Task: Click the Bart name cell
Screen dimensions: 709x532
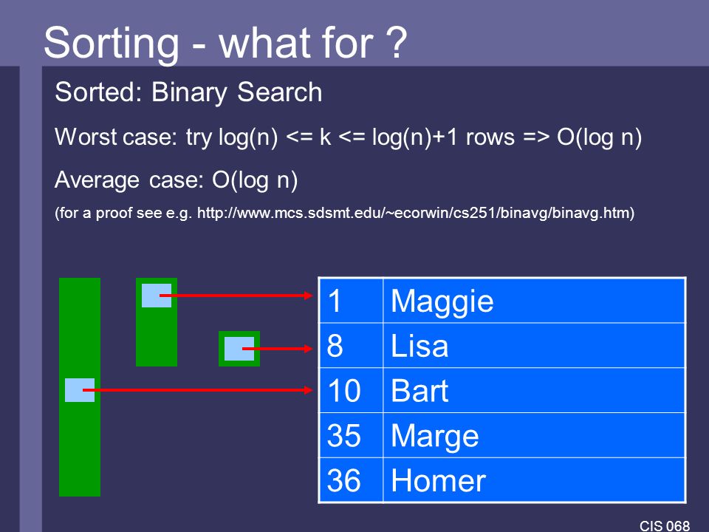Action: pyautogui.click(x=534, y=390)
